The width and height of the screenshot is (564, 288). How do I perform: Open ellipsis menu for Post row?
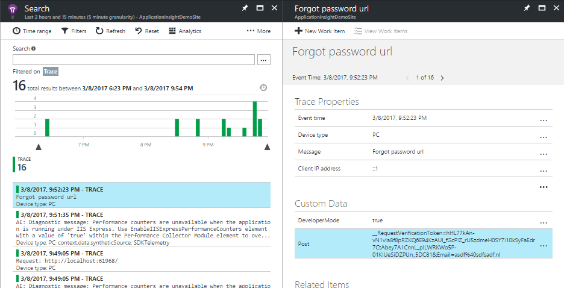pos(544,246)
